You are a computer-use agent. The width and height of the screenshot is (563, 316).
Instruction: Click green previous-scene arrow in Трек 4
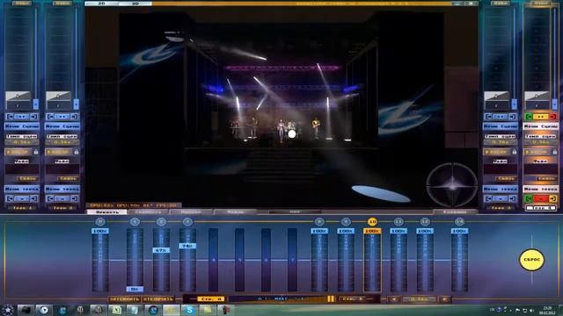click(x=528, y=117)
